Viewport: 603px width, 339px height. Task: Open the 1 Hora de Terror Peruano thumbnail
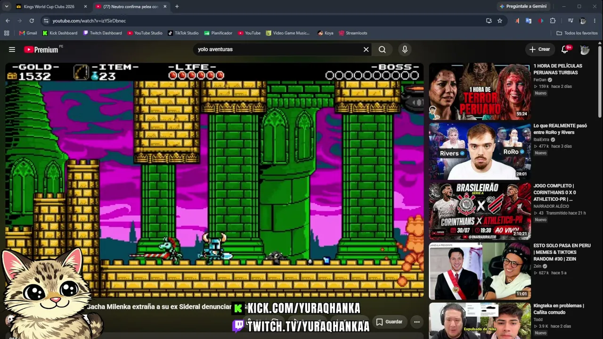480,91
